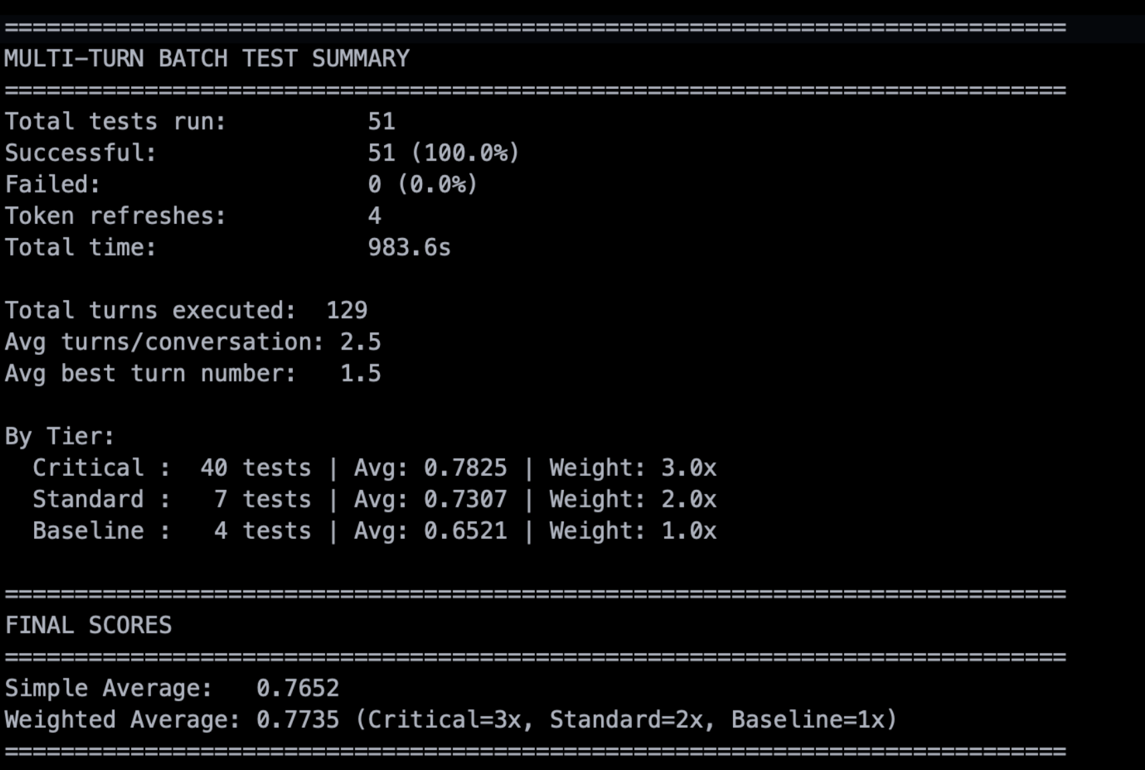This screenshot has height=770, width=1145.
Task: Click the Total tests run: label
Action: click(116, 122)
